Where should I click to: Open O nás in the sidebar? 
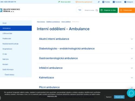pos(16,54)
